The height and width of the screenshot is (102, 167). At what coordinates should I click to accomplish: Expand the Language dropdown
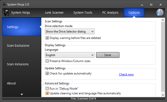(x=70, y=55)
